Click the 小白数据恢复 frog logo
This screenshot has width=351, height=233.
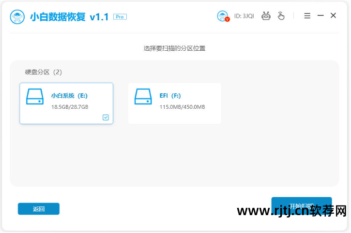pyautogui.click(x=17, y=17)
